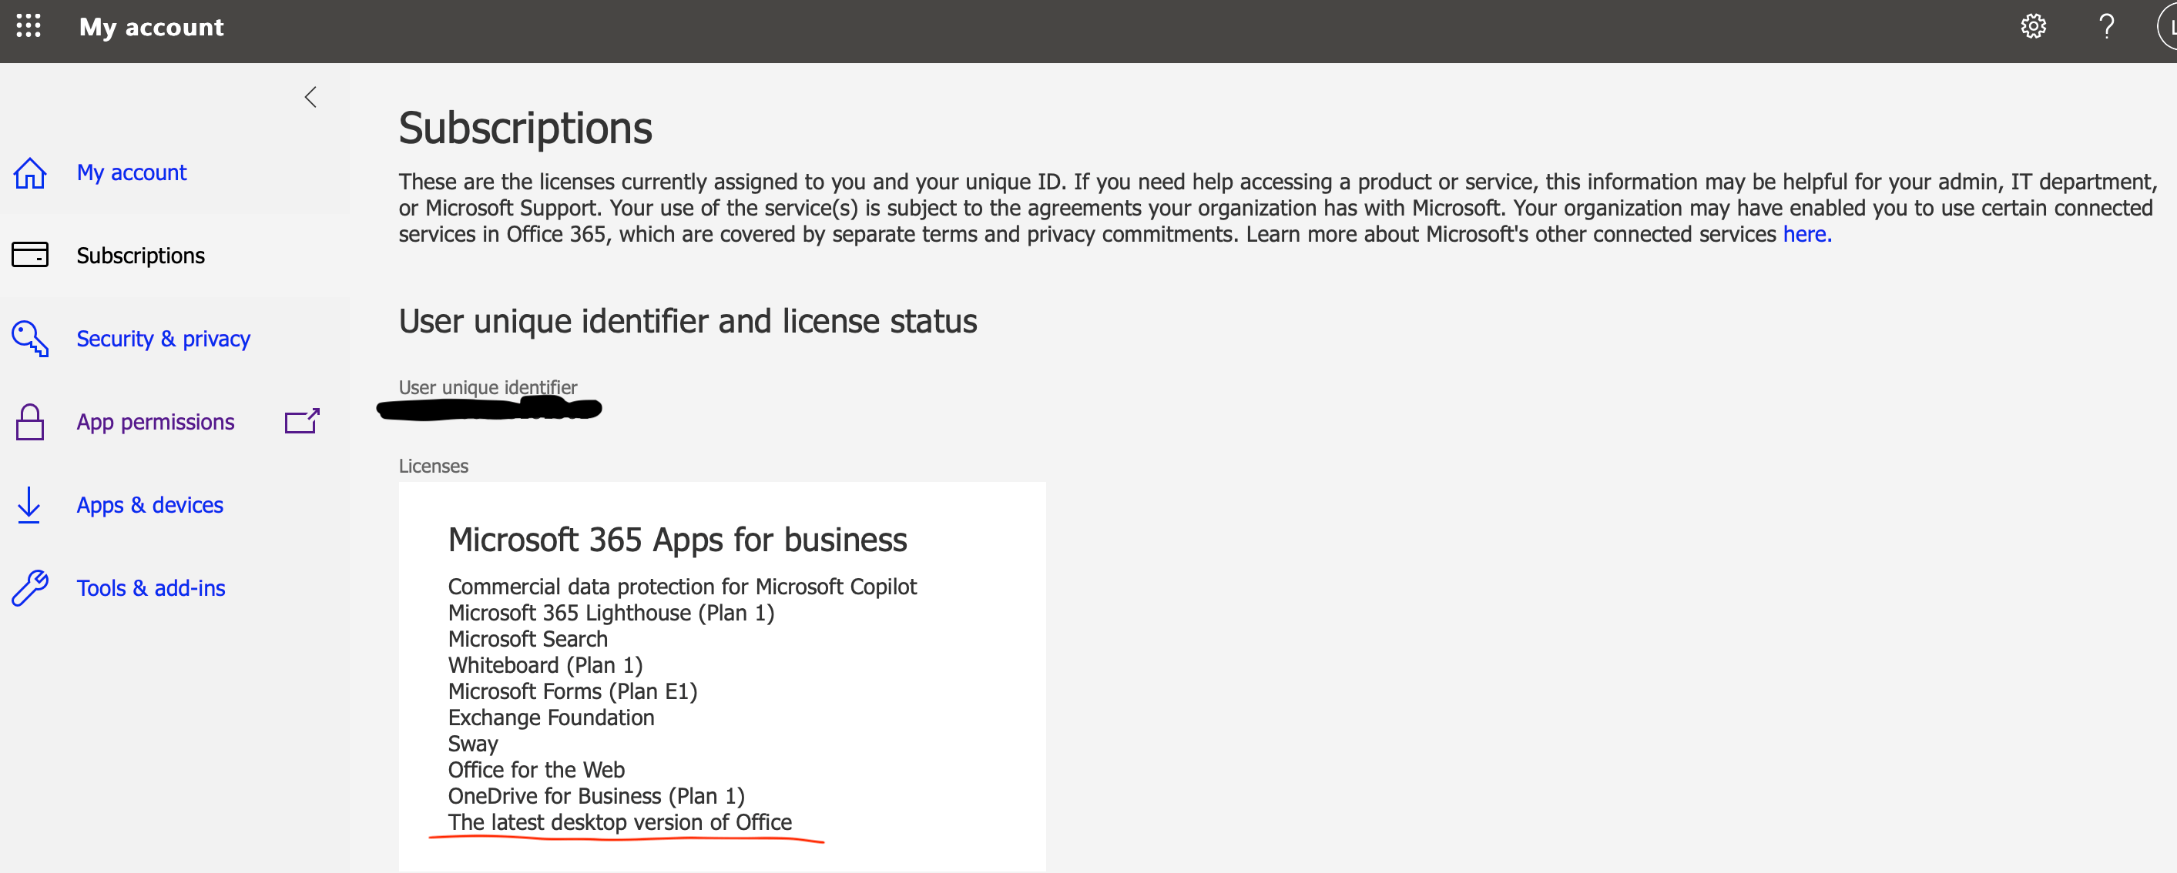Follow the 'here.' connected services link
Image resolution: width=2177 pixels, height=873 pixels.
point(1806,234)
